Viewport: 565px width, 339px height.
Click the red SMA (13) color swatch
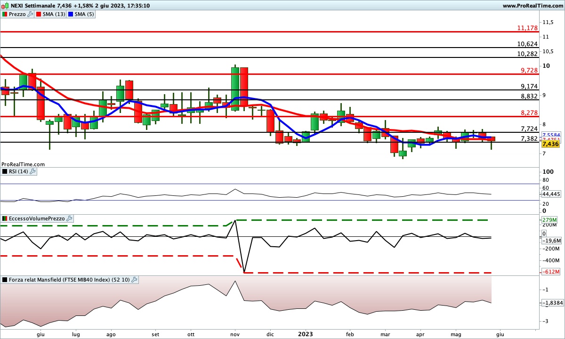(x=39, y=14)
